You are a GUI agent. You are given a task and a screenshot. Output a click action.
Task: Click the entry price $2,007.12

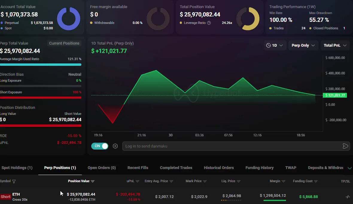click(164, 197)
